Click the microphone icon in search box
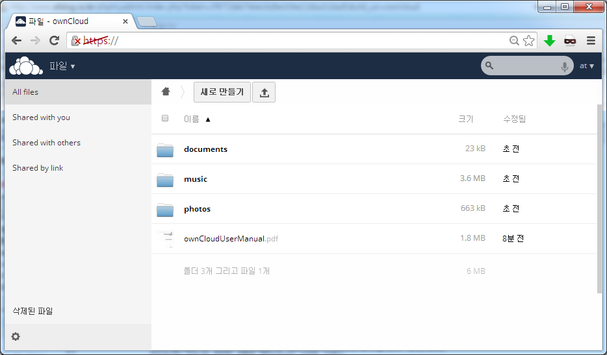 coord(565,66)
